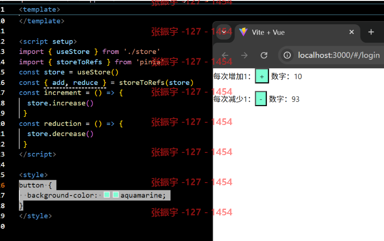Viewport: 384px width, 241px height.
Task: Go forward in the browser
Action: tap(244, 55)
